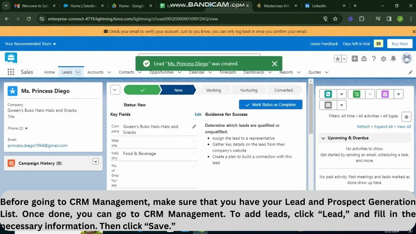Collapse the Upcoming & Overdue section
Screen dimensions: 416x234
tap(323, 138)
